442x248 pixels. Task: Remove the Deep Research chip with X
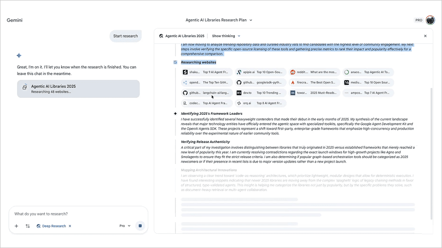click(70, 226)
